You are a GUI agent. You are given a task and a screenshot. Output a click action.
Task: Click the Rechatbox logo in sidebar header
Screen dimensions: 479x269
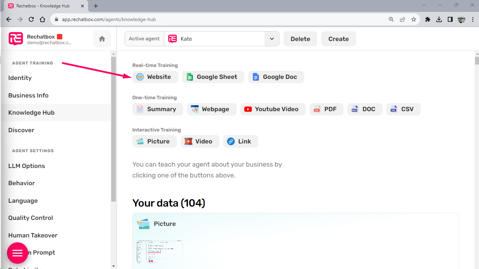click(x=16, y=39)
